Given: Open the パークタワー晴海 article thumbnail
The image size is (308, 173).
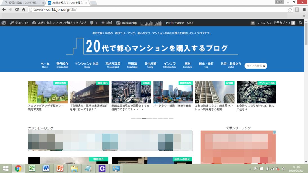Looking at the screenshot, I should pyautogui.click(x=173, y=92).
